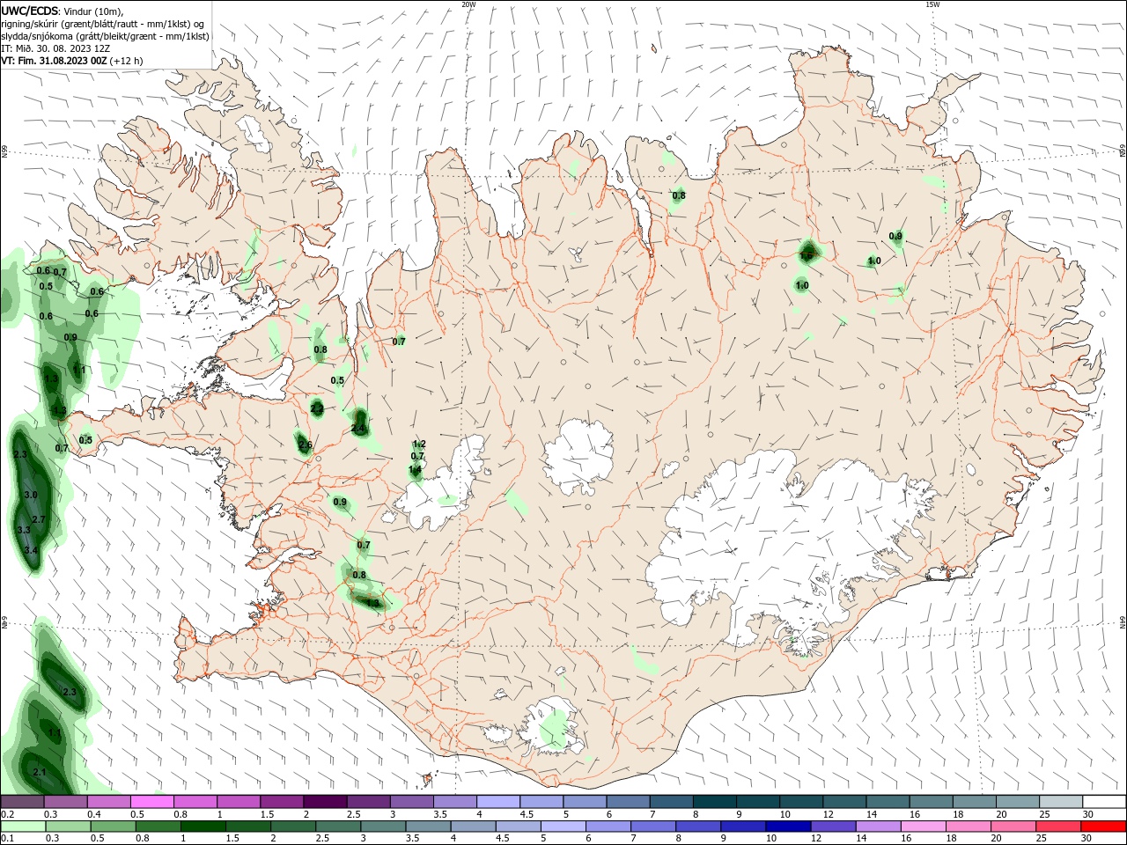This screenshot has height=845, width=1127.
Task: Select the 'rigning/skúrir (grænt/blátt/rautt' description line
Action: point(104,23)
